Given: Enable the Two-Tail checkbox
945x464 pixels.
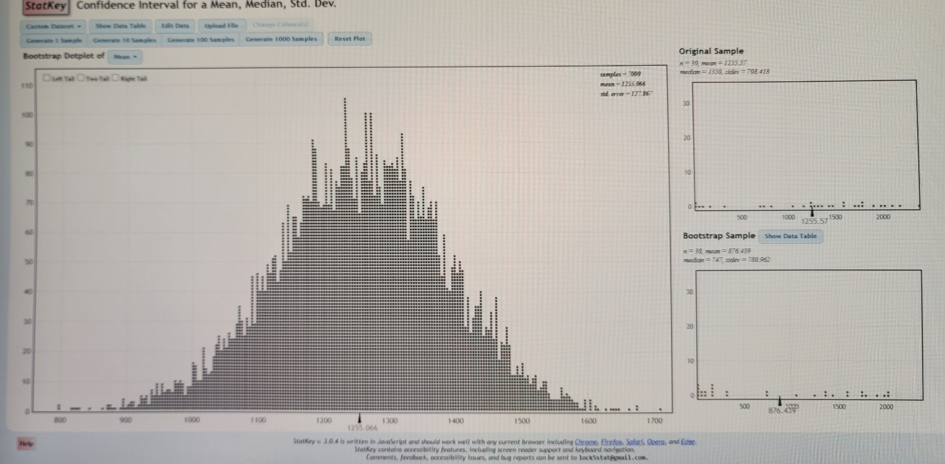Looking at the screenshot, I should 82,78.
